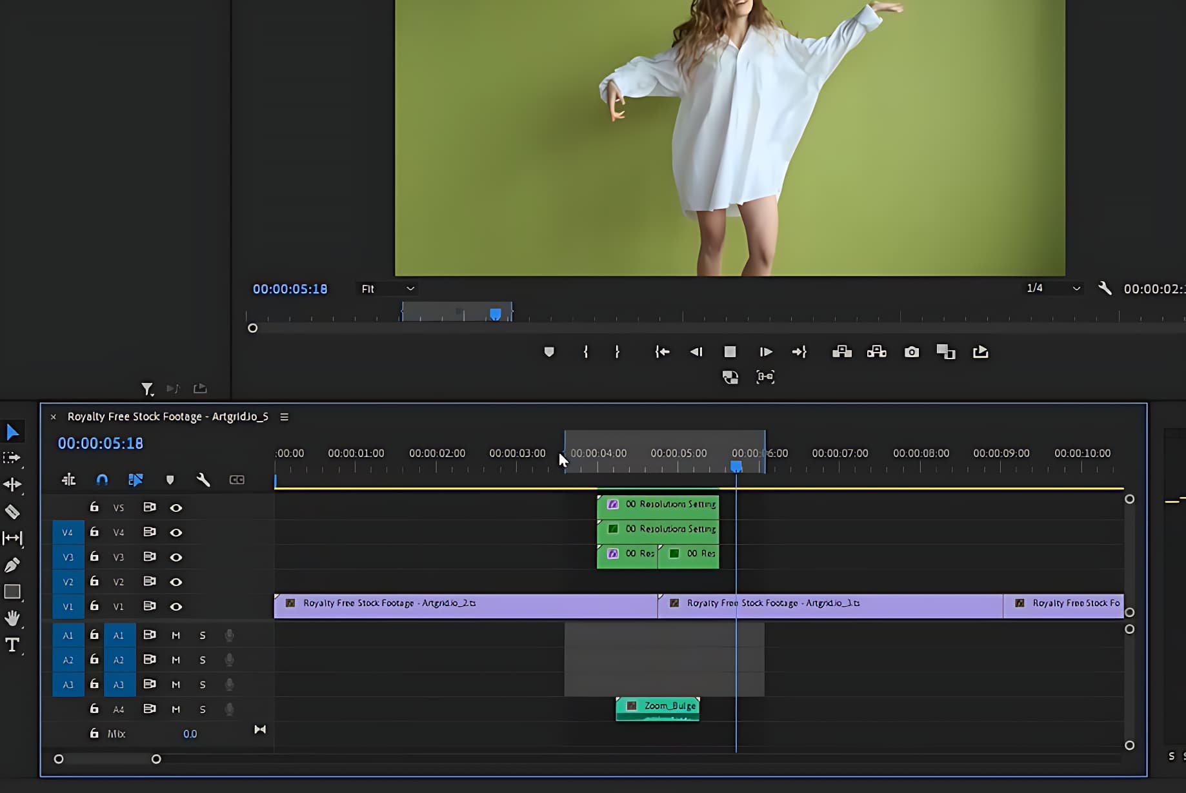Image resolution: width=1186 pixels, height=793 pixels.
Task: Open timeline display settings wrench
Action: 203,480
